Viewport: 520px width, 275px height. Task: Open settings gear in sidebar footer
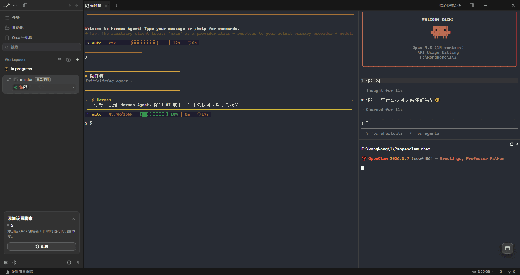(6, 263)
